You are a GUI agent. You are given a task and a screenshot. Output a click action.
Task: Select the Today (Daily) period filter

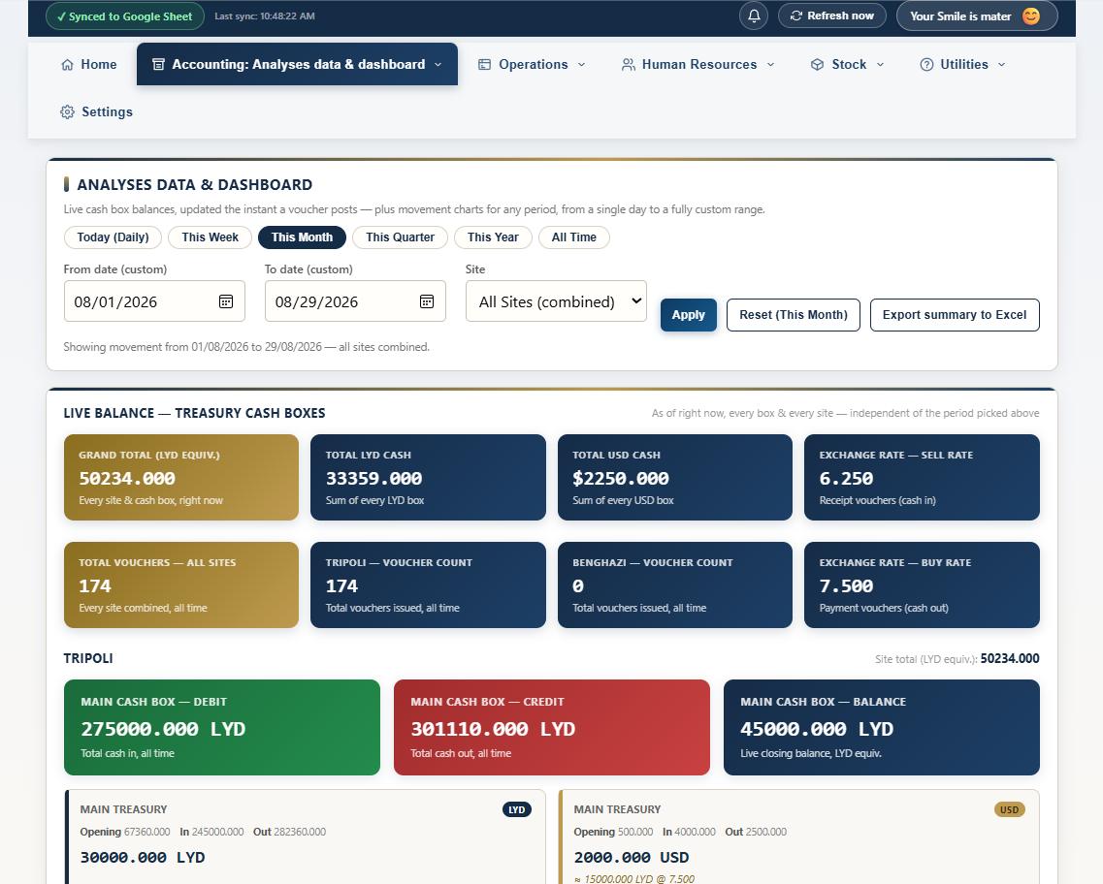[x=113, y=237]
